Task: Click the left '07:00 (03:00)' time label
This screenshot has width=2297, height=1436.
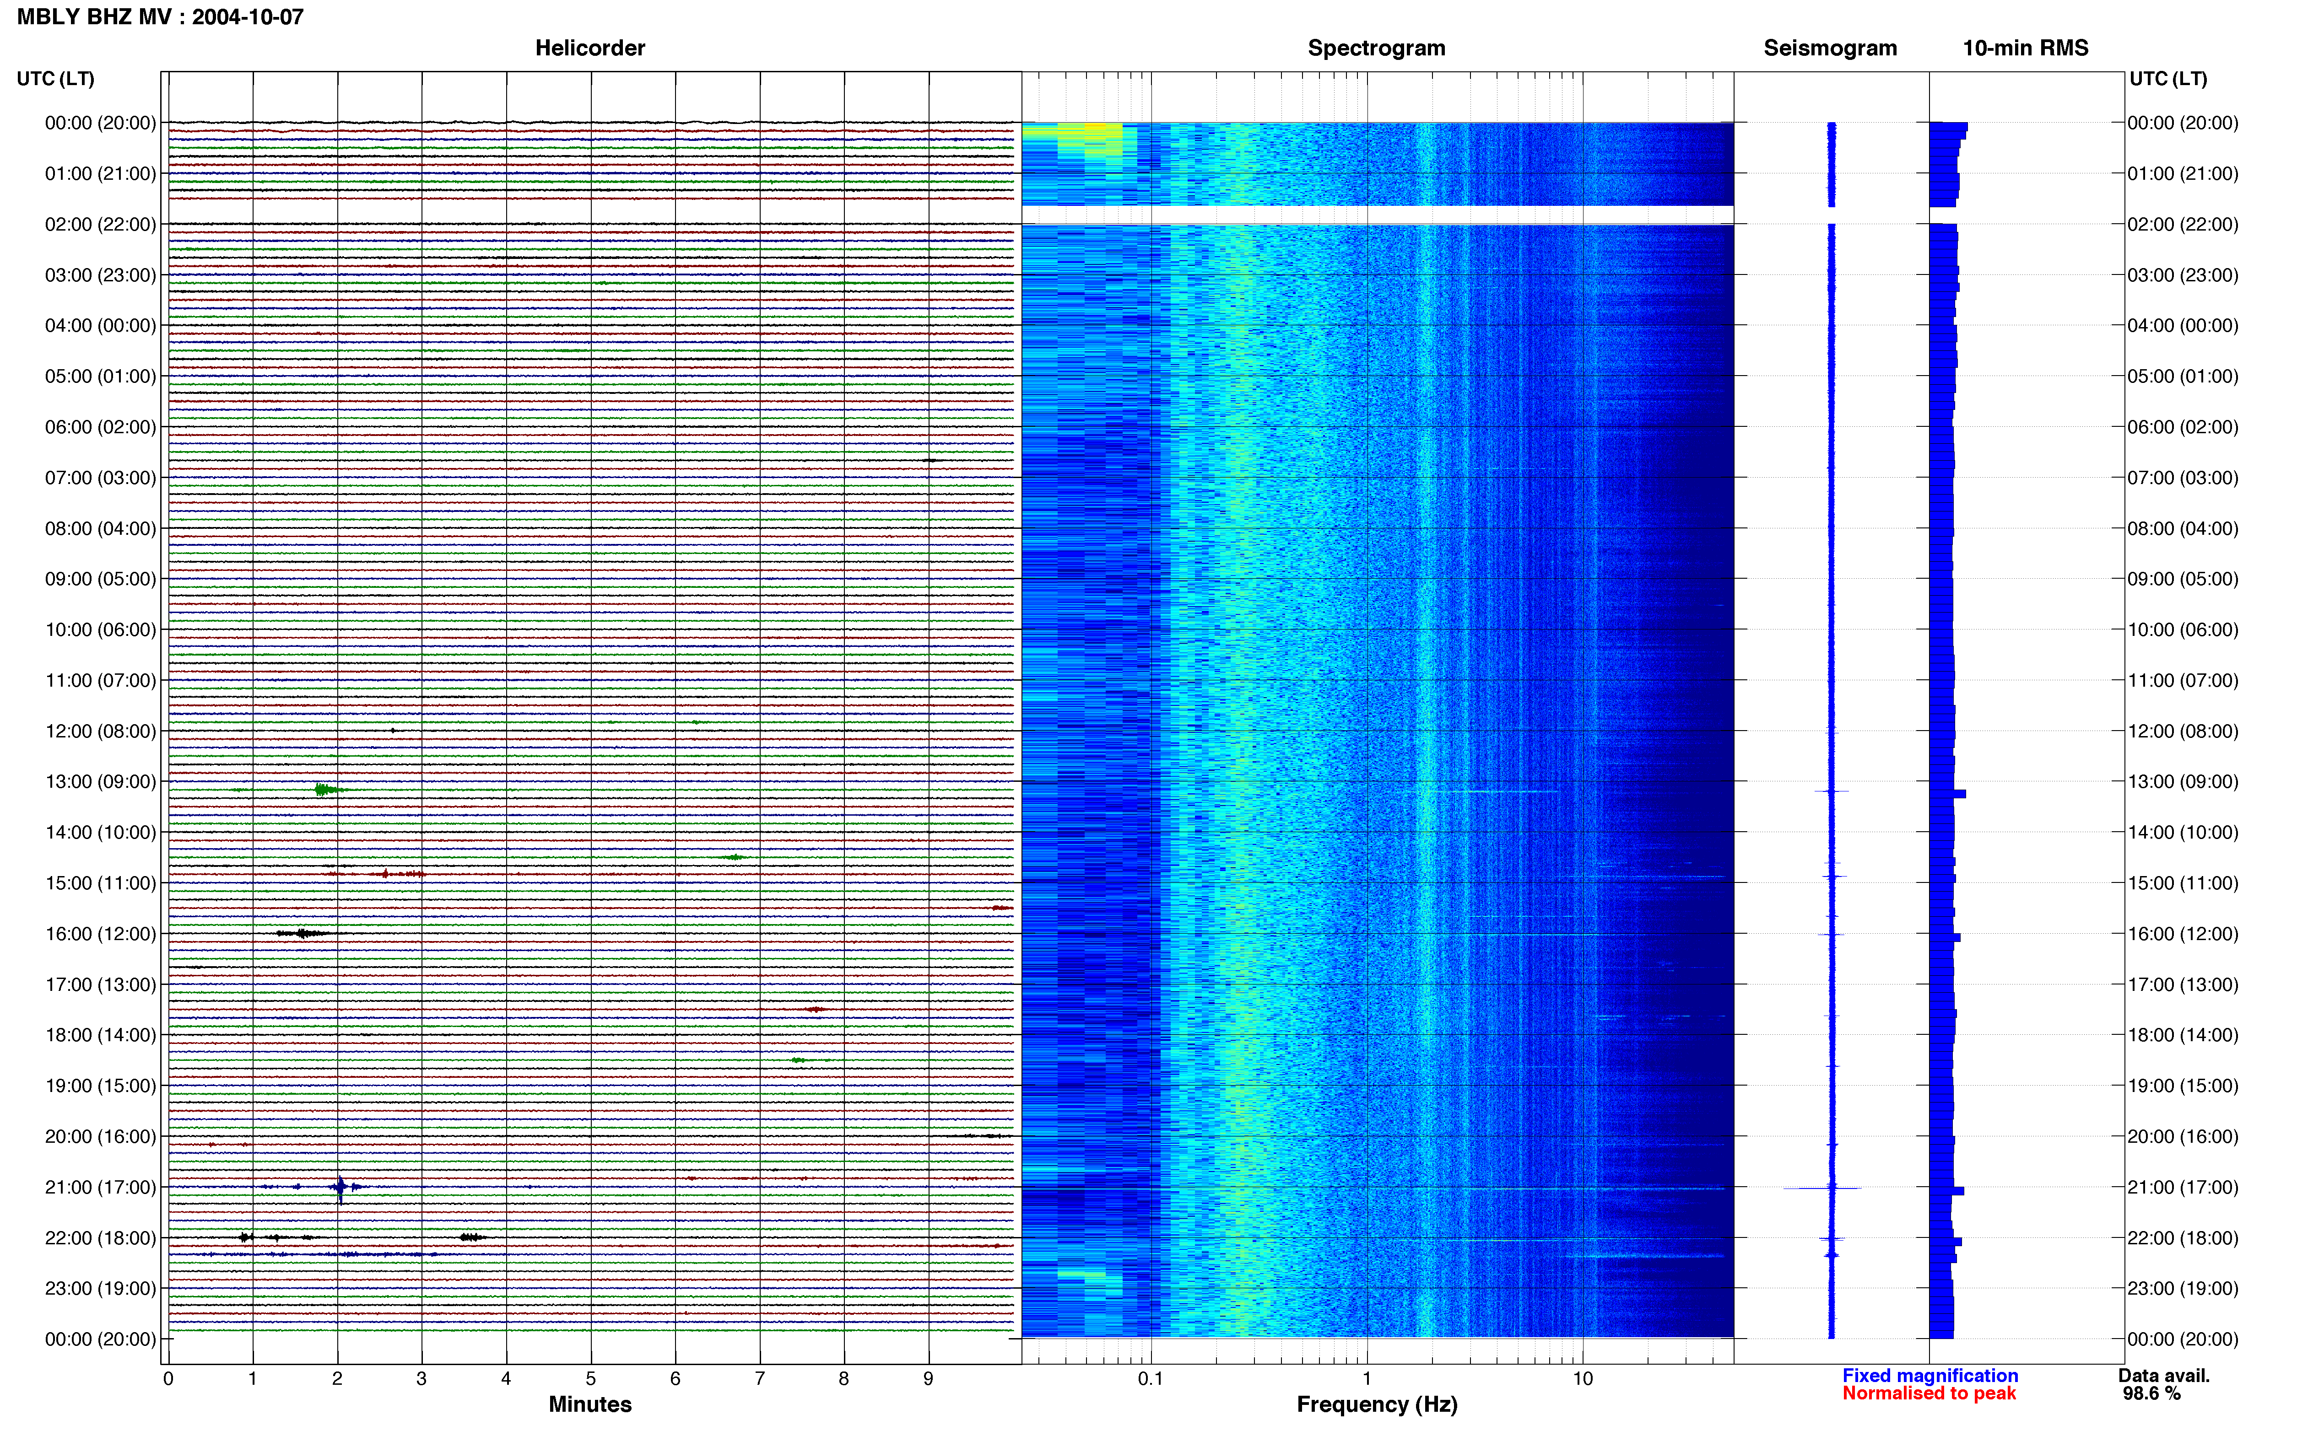Action: pyautogui.click(x=101, y=477)
